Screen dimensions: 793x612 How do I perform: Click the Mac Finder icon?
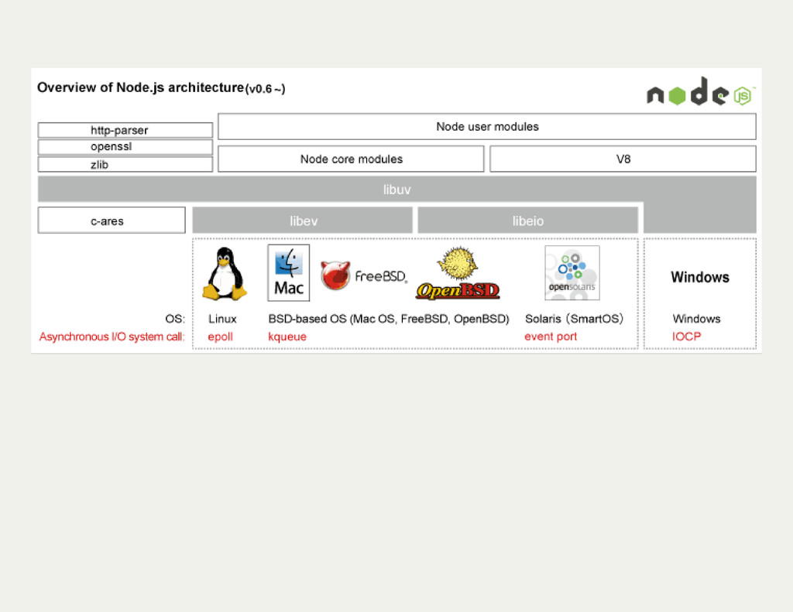(288, 273)
